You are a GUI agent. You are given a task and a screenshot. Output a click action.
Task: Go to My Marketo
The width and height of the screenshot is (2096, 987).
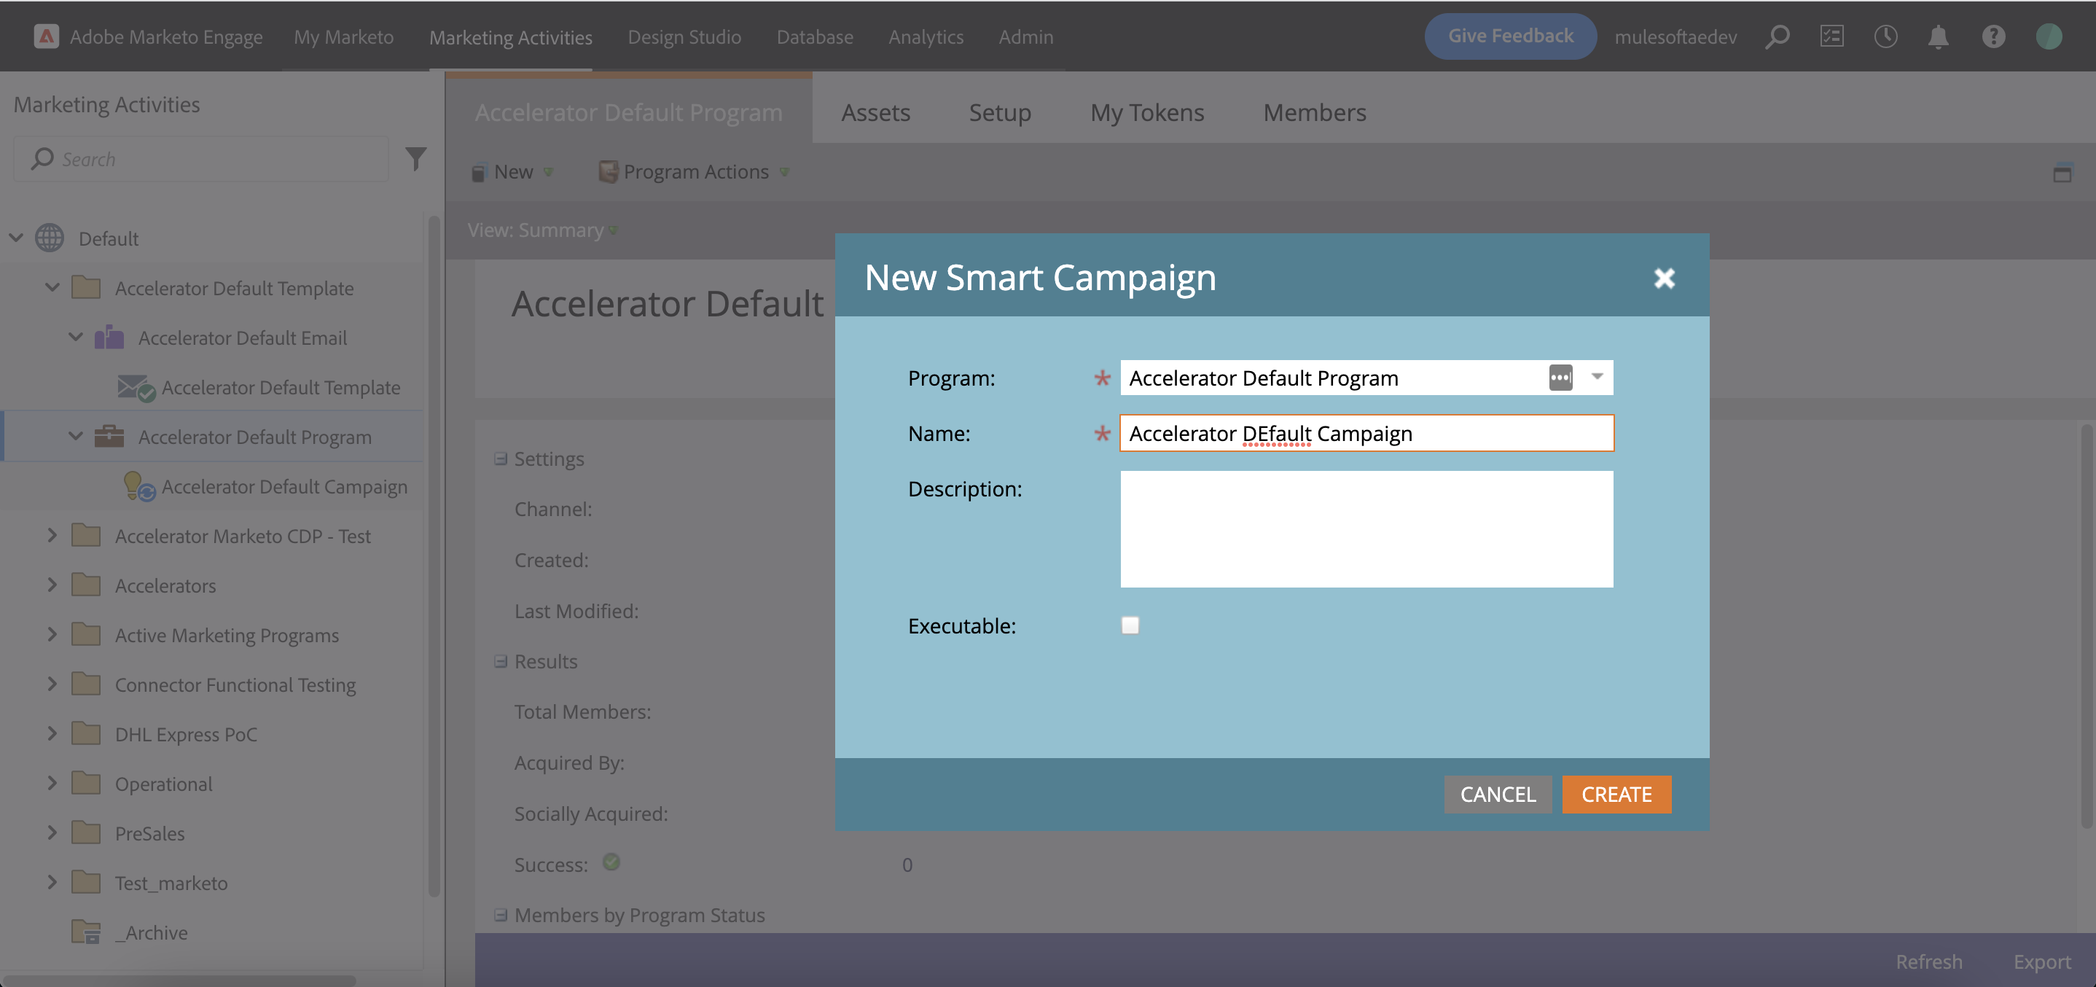[x=343, y=36]
